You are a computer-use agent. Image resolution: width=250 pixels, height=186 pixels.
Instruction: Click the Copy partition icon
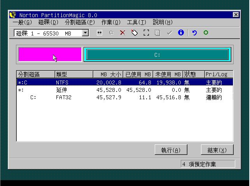pos(157,33)
